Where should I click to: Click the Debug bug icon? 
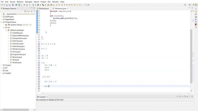tap(33, 5)
